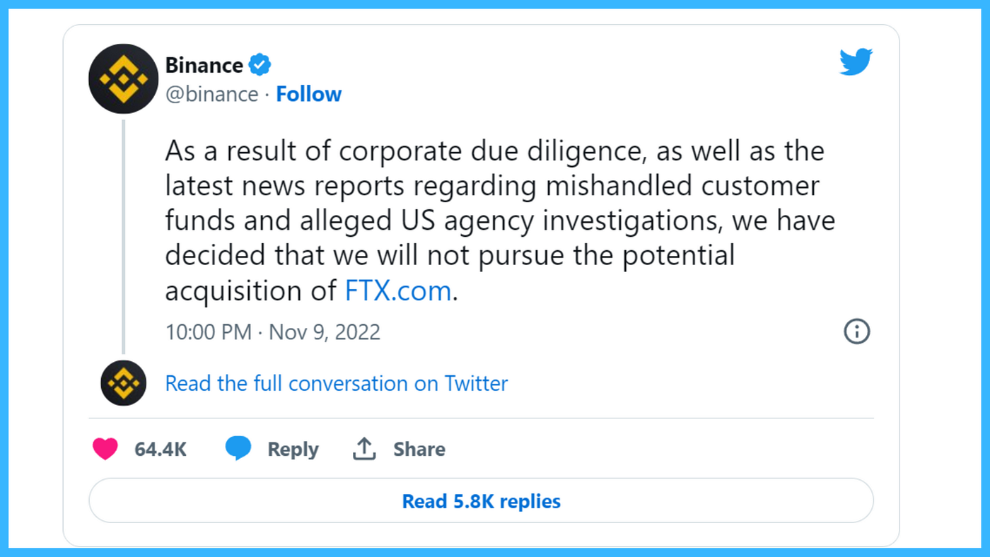Click the blue reply speech bubble icon

point(238,449)
